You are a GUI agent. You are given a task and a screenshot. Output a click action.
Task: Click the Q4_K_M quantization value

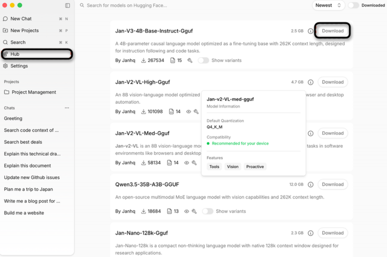[x=214, y=127]
